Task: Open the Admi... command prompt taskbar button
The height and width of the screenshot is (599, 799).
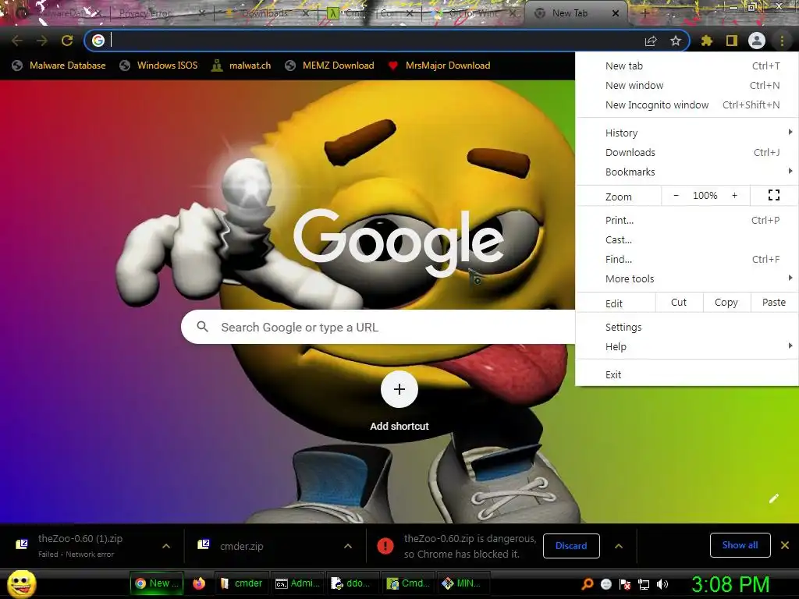Action: pos(297,583)
